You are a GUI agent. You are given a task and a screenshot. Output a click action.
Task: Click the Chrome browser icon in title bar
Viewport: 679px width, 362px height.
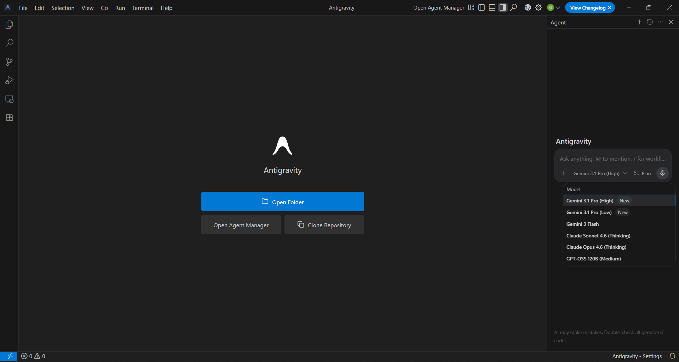tap(528, 7)
